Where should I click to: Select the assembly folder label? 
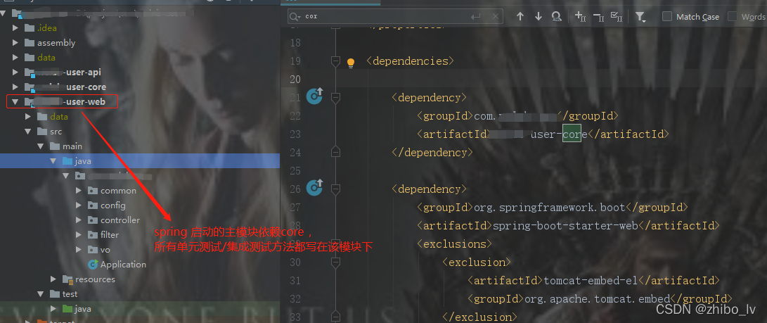point(56,43)
